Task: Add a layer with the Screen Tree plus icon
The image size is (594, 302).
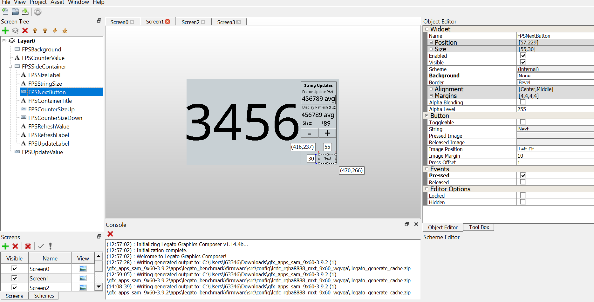Action: point(5,30)
